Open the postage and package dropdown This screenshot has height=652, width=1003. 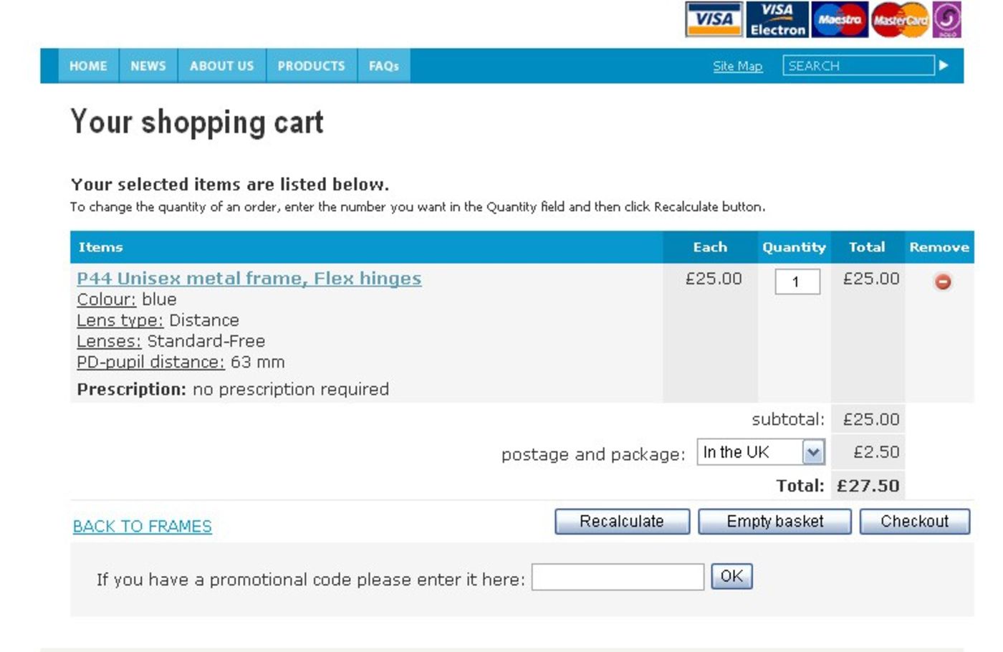pos(812,452)
